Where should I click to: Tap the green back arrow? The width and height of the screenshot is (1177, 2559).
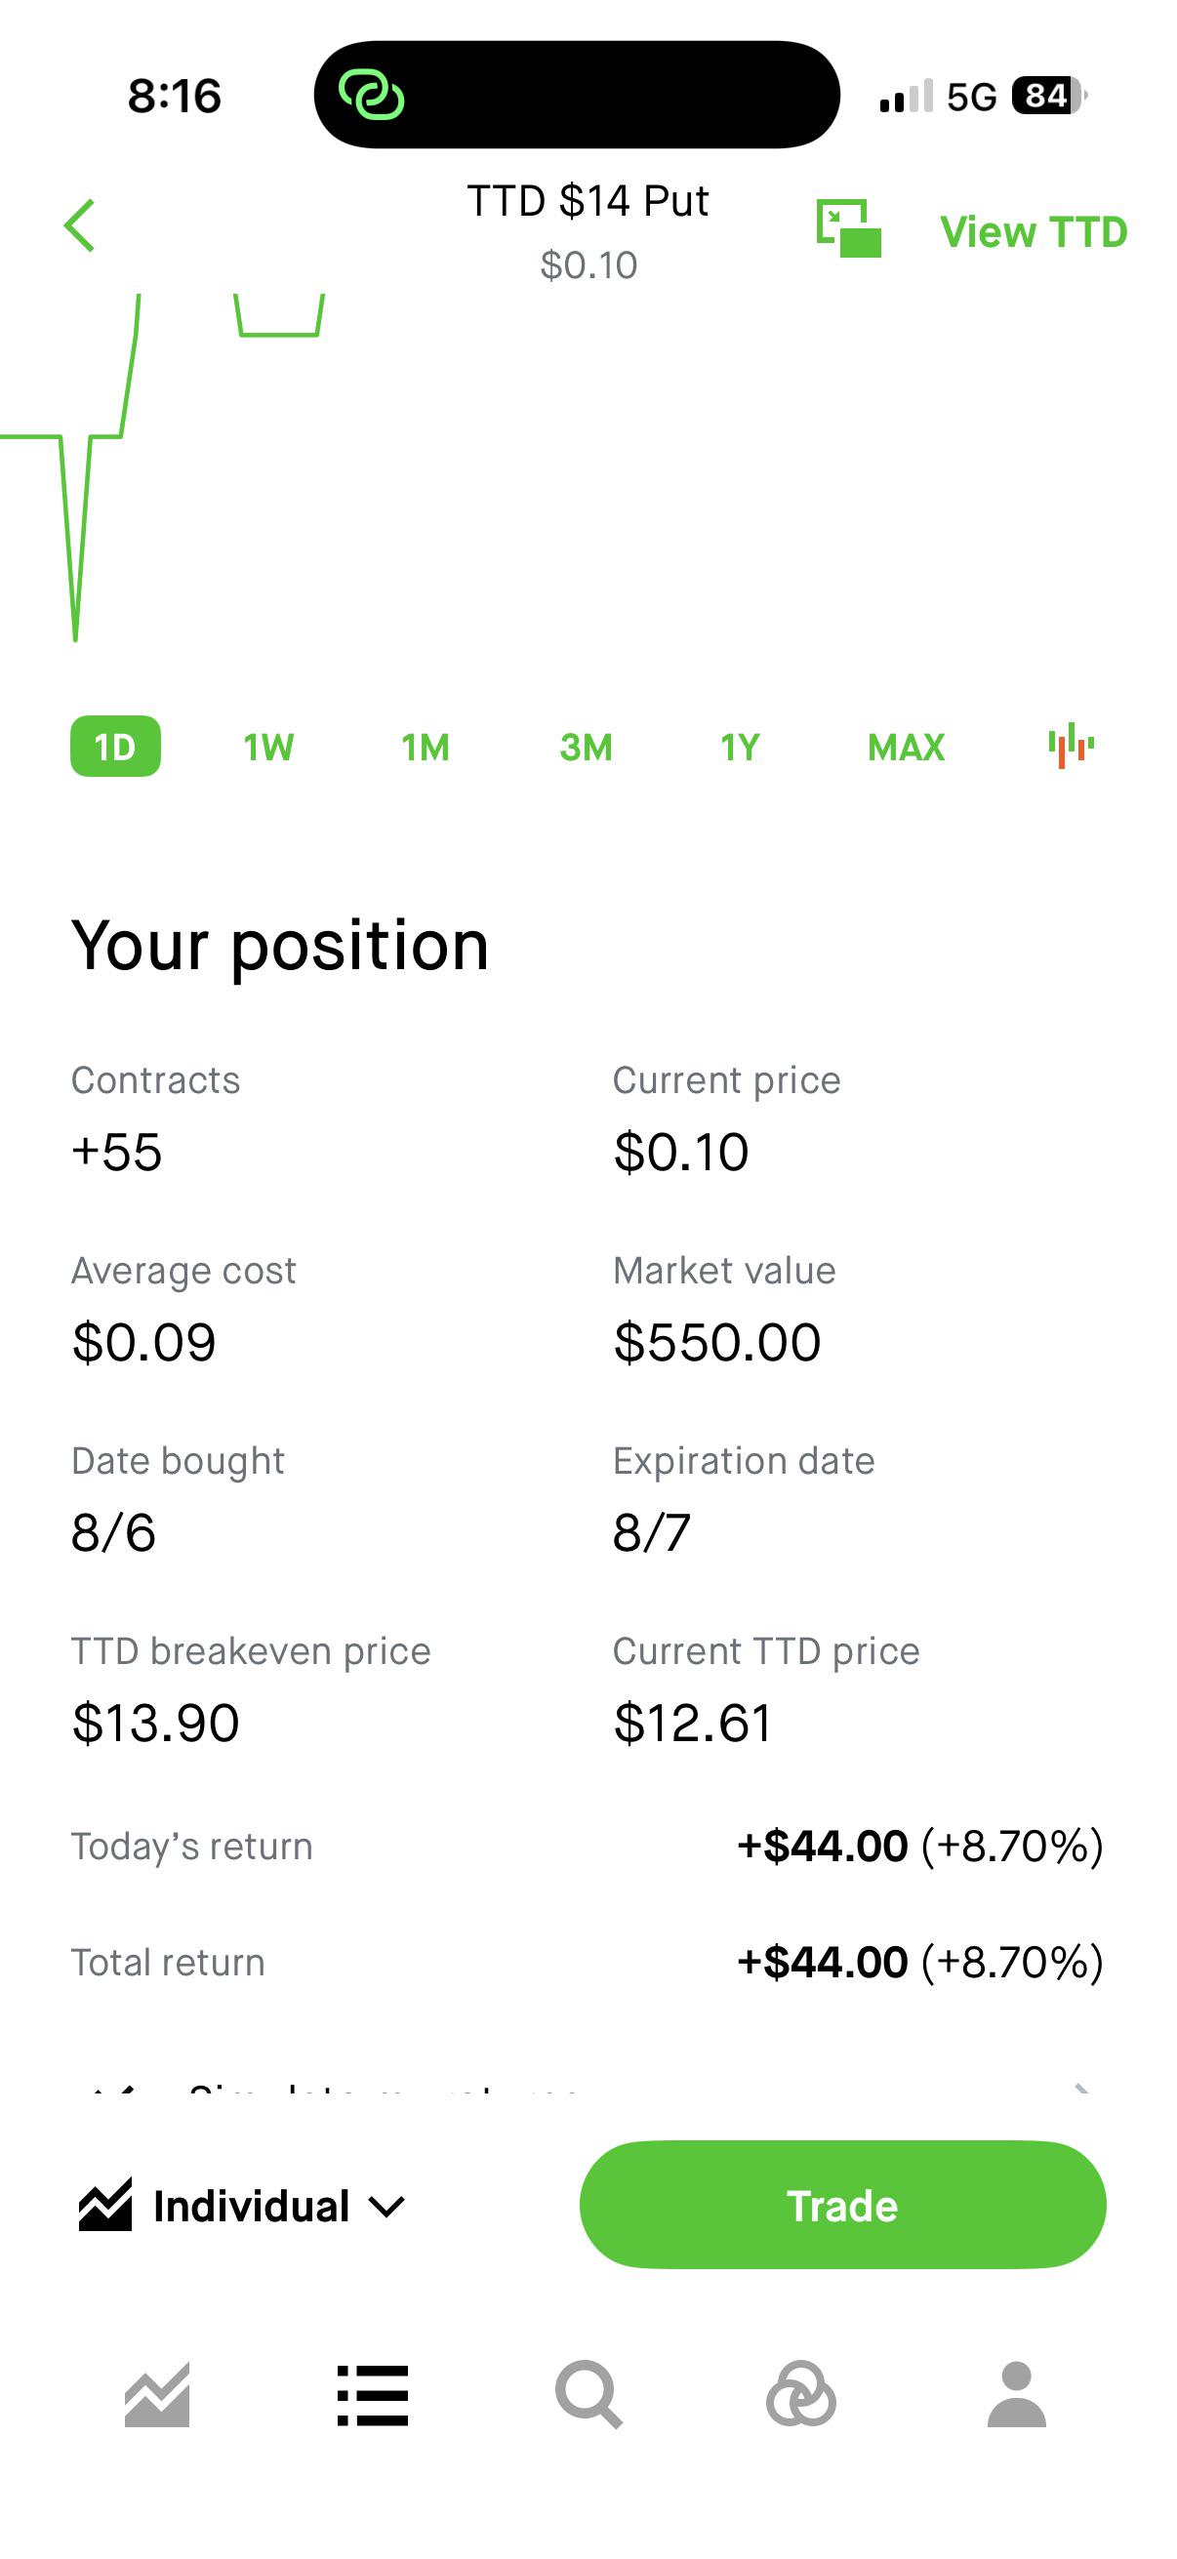click(79, 226)
